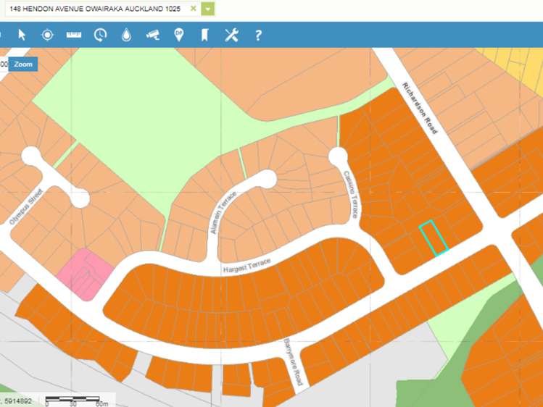Click the map scale bar
This screenshot has height=407, width=543.
tap(76, 399)
